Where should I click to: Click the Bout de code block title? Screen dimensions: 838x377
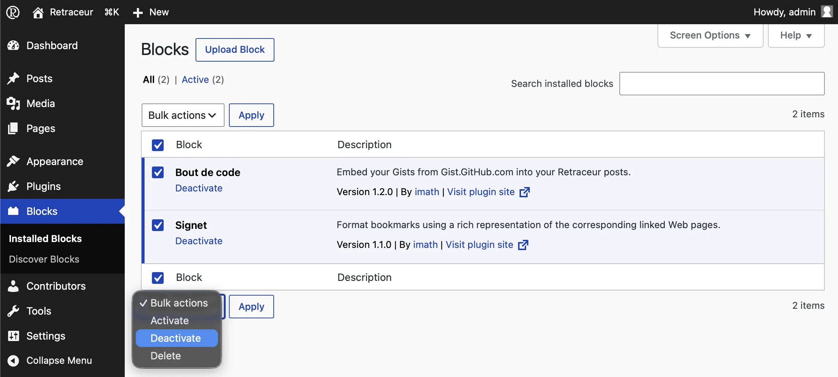coord(208,172)
